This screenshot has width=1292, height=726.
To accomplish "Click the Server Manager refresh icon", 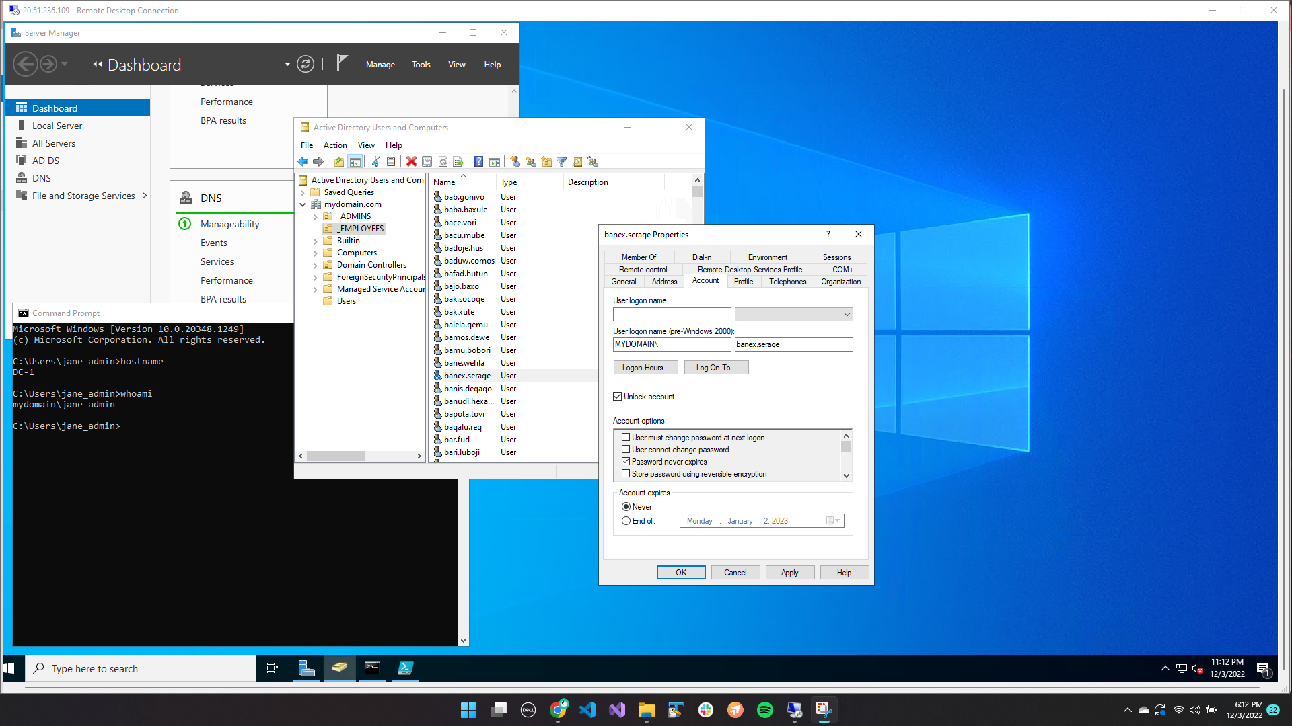I will pos(306,65).
